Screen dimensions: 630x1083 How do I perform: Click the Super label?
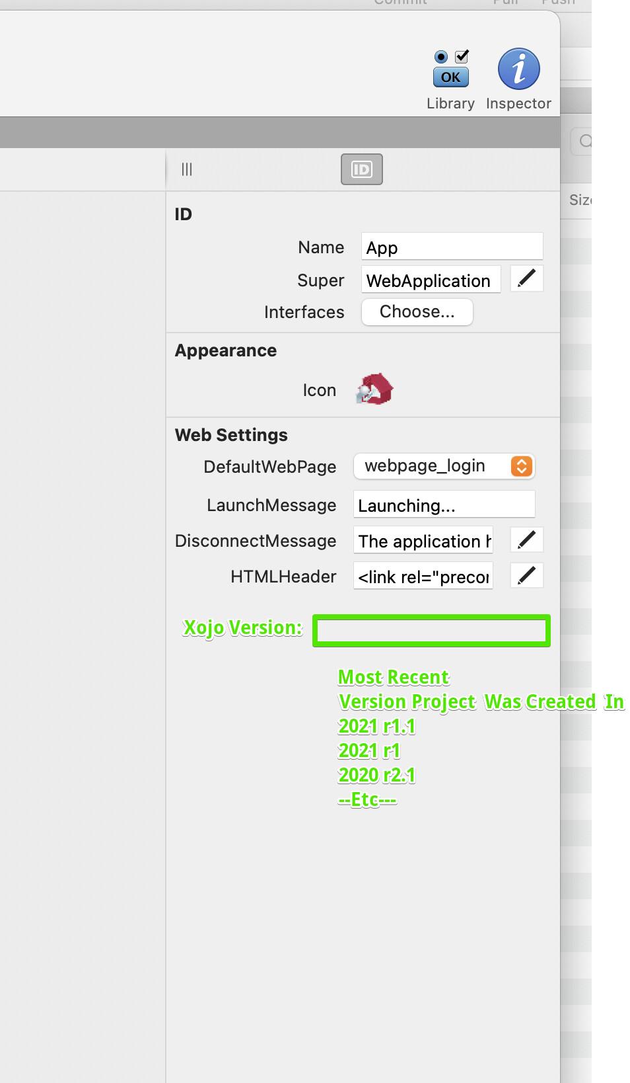[320, 280]
